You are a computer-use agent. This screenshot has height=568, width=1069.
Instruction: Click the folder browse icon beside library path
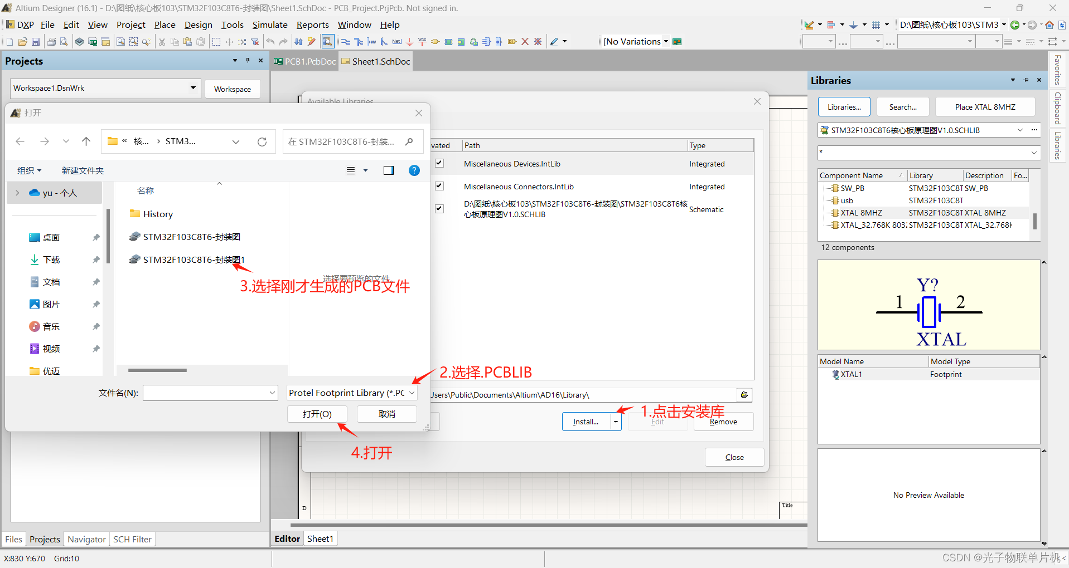coord(744,395)
